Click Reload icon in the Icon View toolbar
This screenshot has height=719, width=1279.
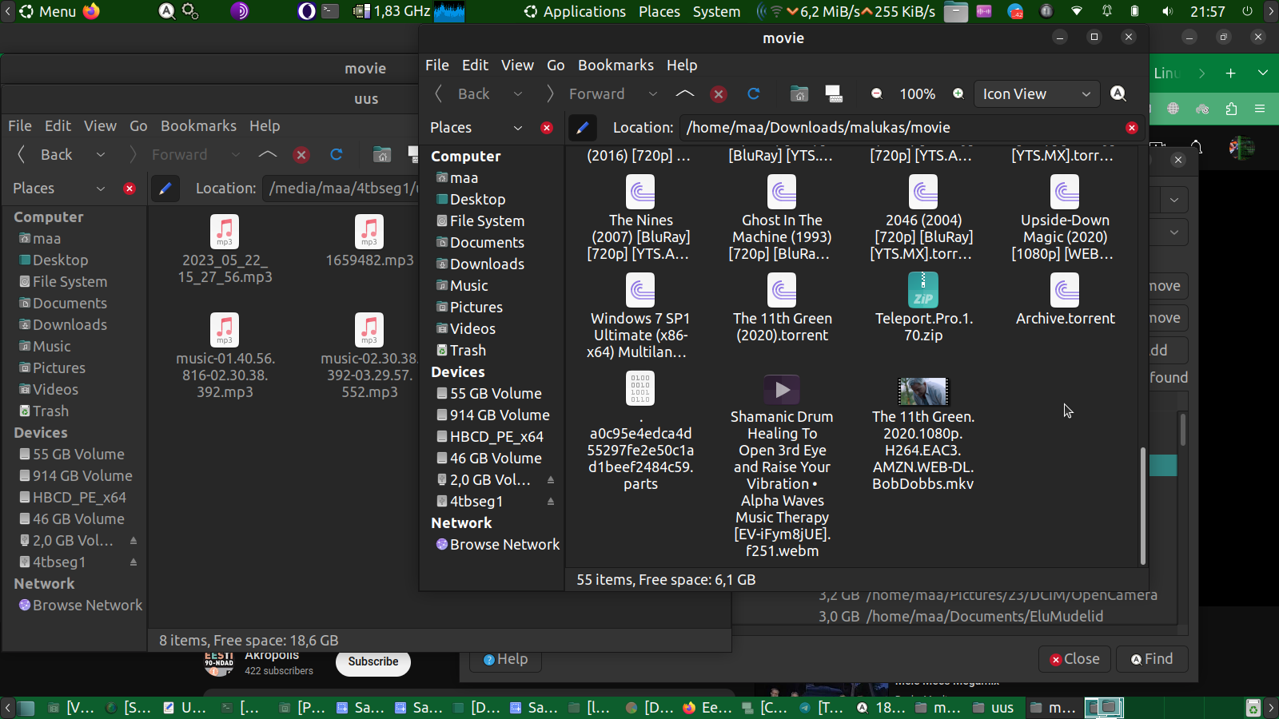[753, 94]
